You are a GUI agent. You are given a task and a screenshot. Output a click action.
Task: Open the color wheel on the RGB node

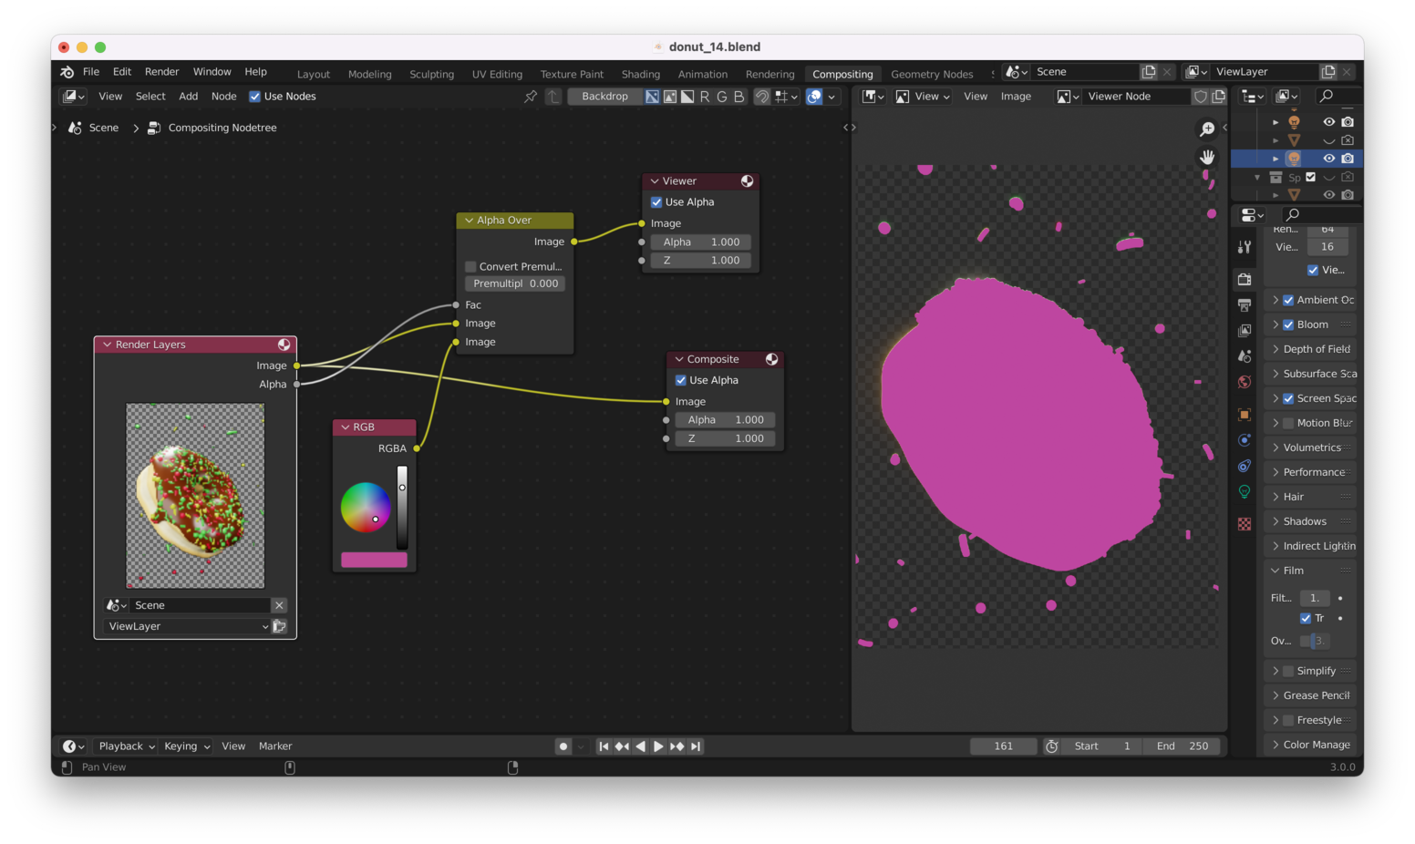366,509
